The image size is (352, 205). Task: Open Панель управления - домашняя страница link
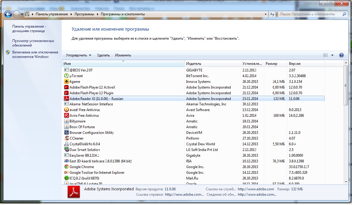[x=29, y=29]
